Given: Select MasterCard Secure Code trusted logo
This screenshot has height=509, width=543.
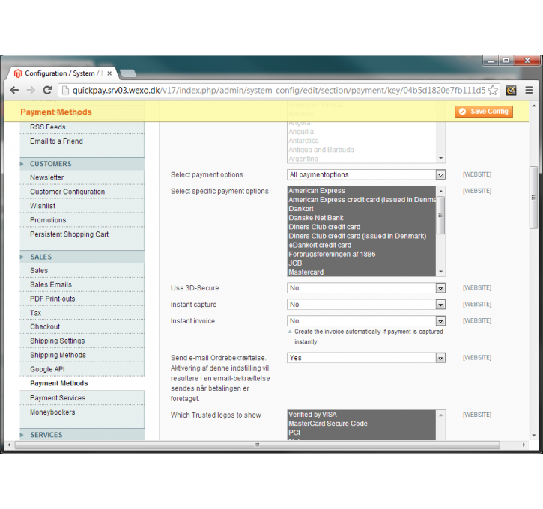Looking at the screenshot, I should tap(362, 424).
